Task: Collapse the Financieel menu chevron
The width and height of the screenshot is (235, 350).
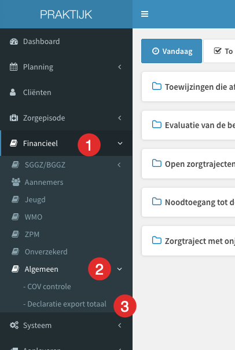Action: pos(120,143)
